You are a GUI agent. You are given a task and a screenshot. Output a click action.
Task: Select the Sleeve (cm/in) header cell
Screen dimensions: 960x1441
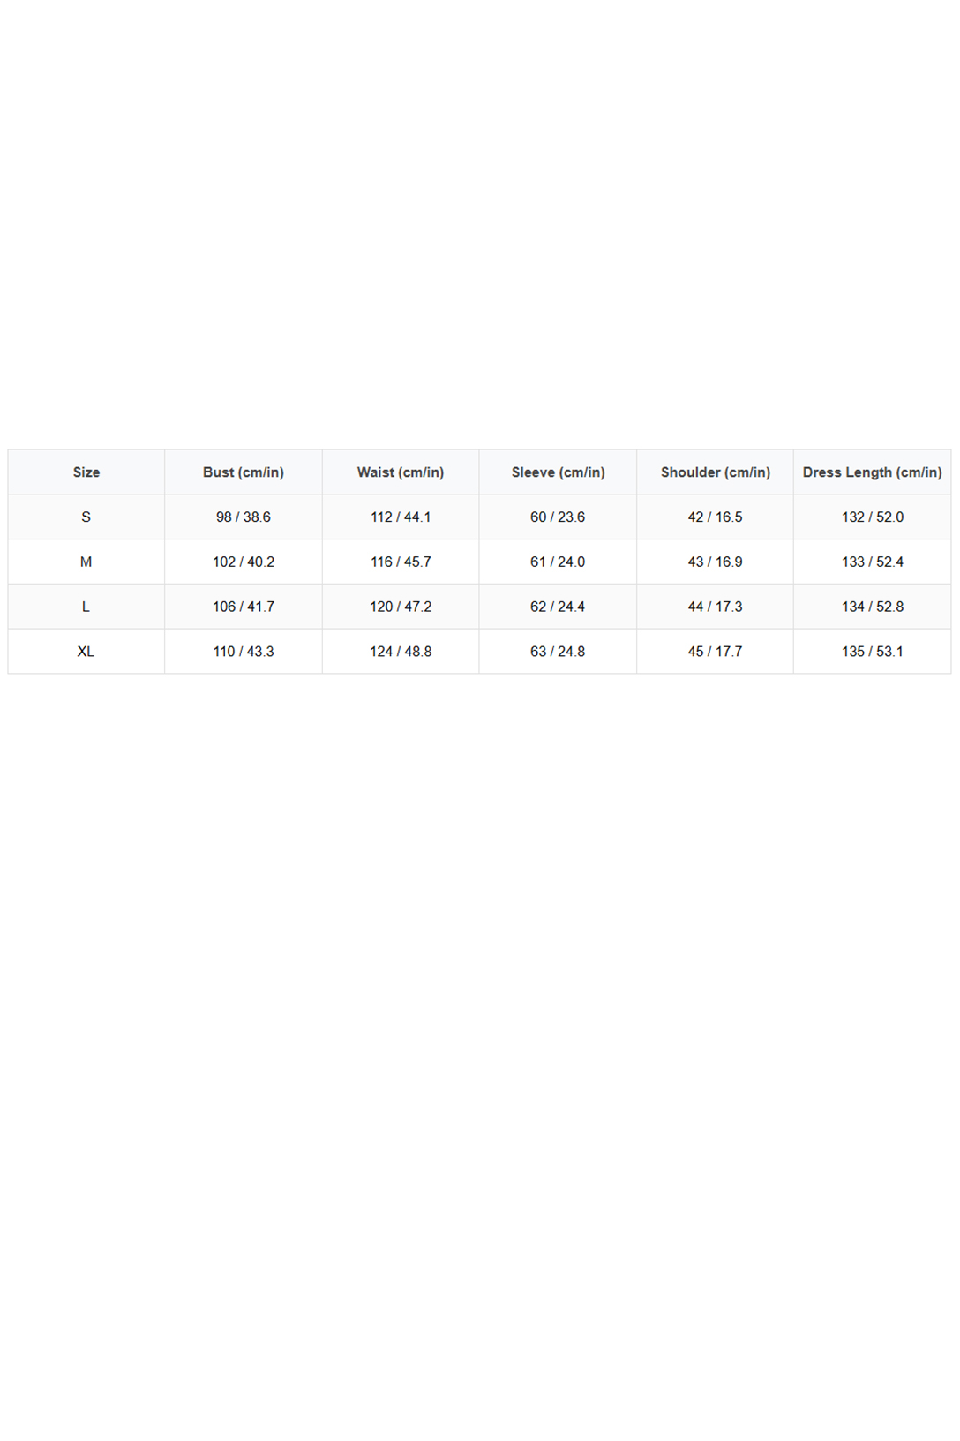click(x=558, y=472)
